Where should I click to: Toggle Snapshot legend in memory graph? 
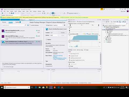click(x=89, y=34)
